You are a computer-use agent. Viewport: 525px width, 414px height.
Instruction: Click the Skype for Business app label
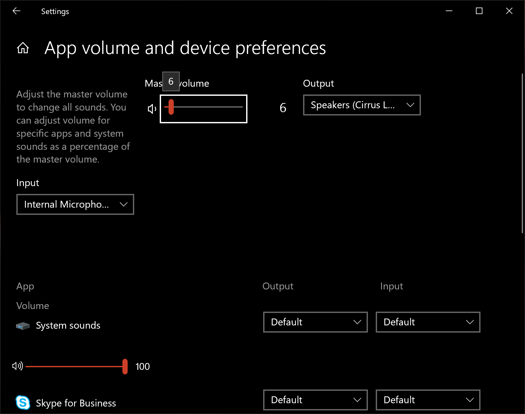click(76, 403)
